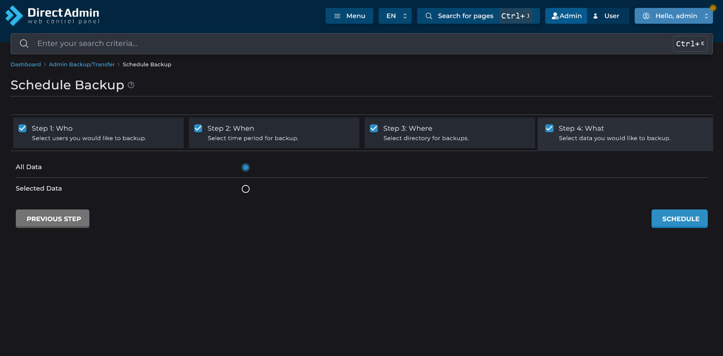
Task: Toggle the Step 3: Where checkbox
Action: click(x=374, y=128)
